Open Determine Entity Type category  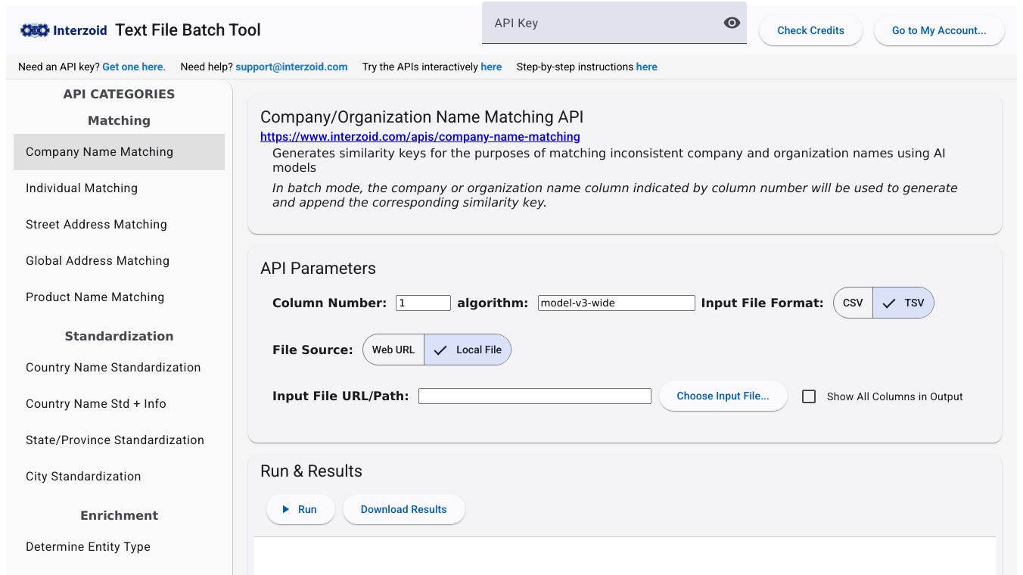(x=88, y=547)
